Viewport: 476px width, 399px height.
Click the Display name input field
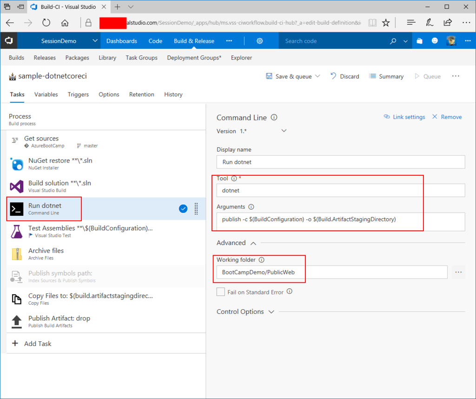(x=341, y=162)
